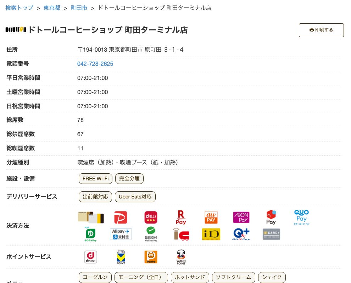The width and height of the screenshot is (351, 283).
Task: Click the 決済方法 row label
Action: click(x=18, y=226)
